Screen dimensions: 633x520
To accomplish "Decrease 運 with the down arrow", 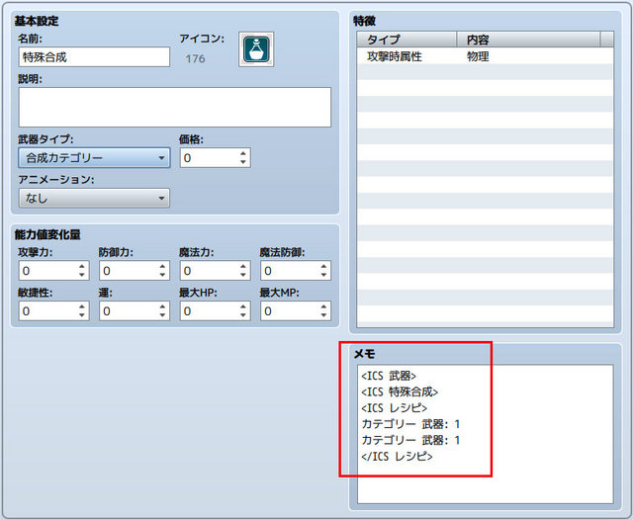I will pos(162,315).
